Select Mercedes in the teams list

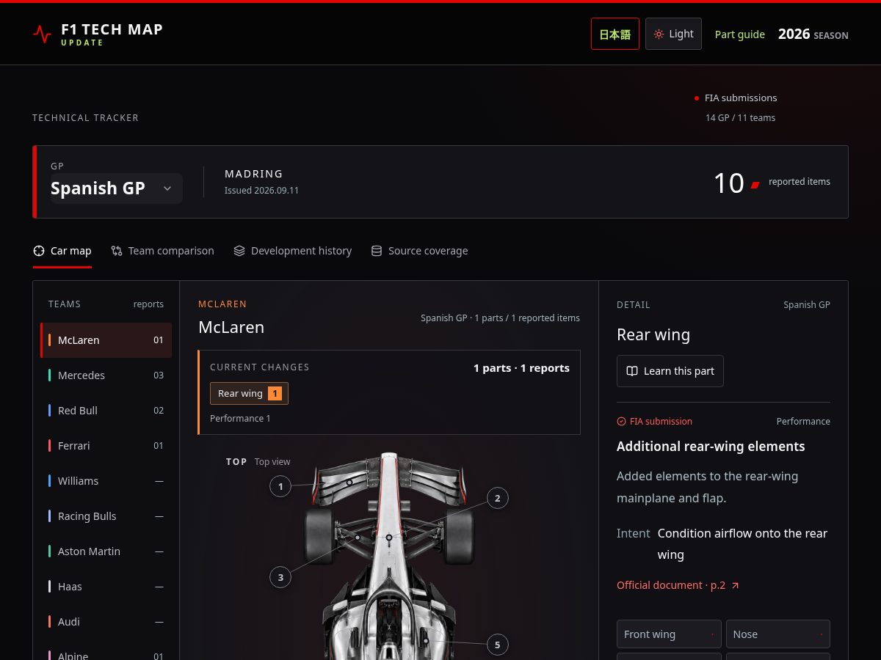(106, 375)
